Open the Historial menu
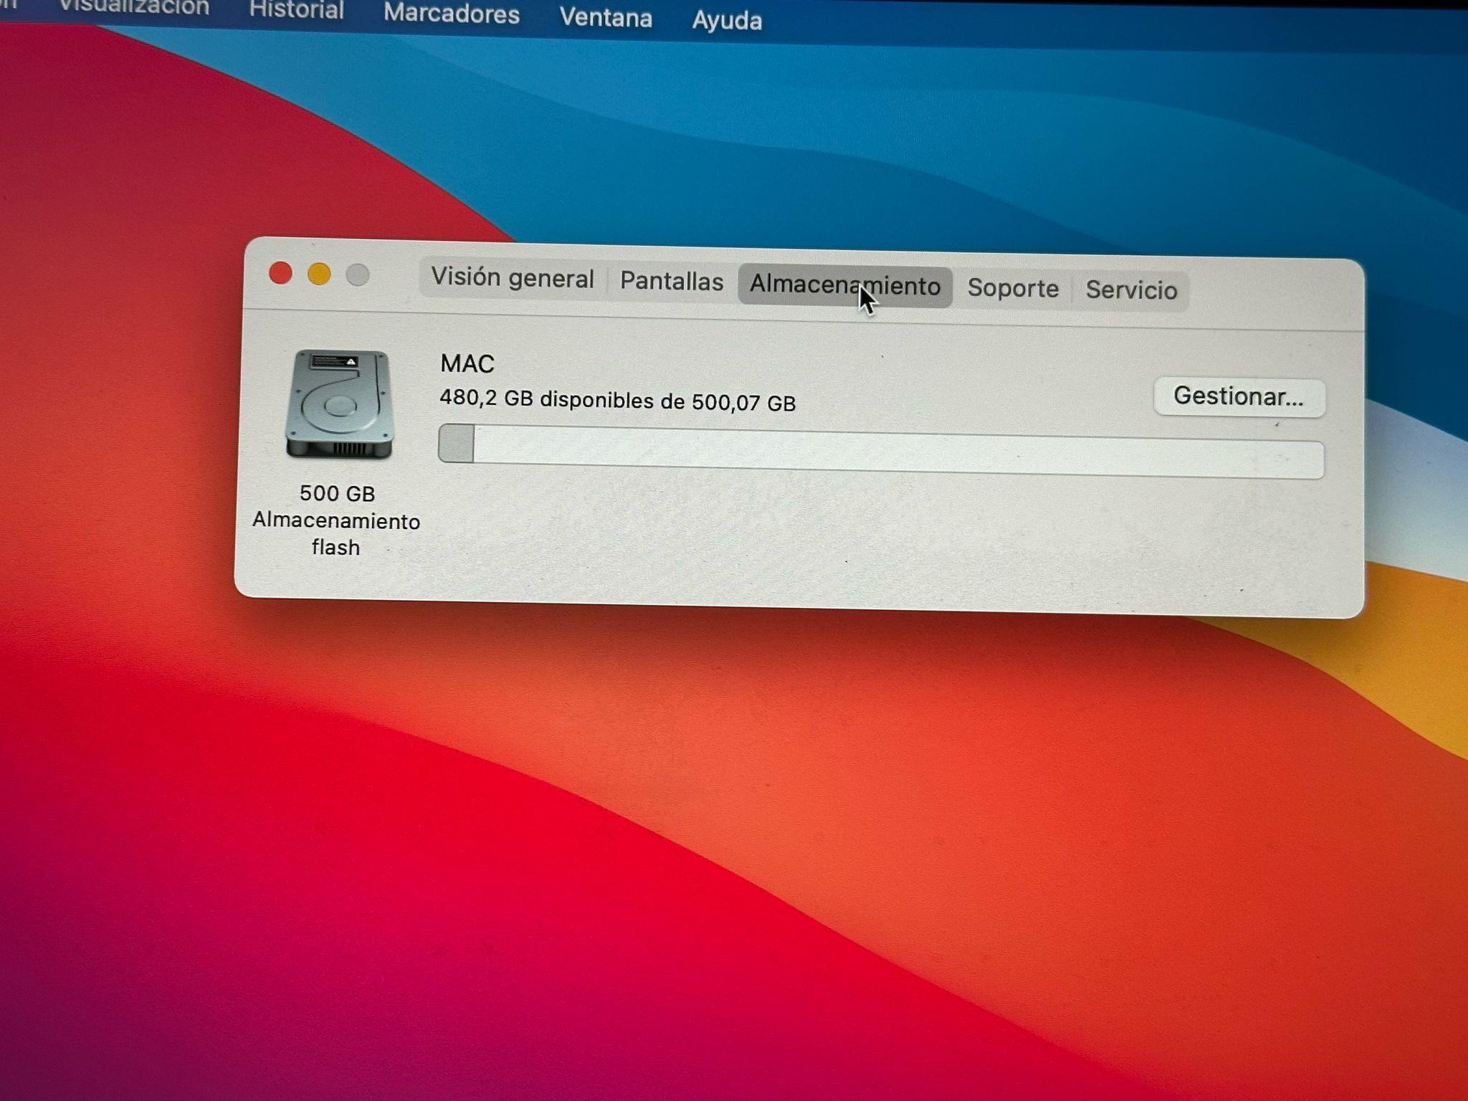Image resolution: width=1468 pixels, height=1101 pixels. (x=296, y=11)
